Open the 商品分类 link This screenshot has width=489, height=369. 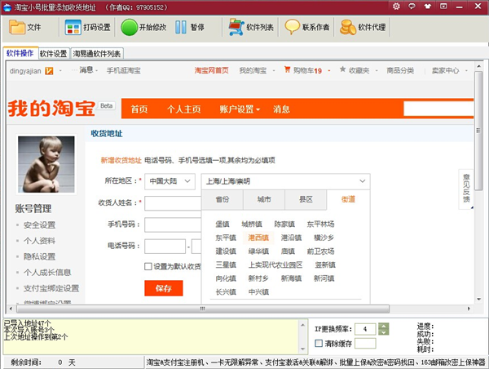[400, 70]
